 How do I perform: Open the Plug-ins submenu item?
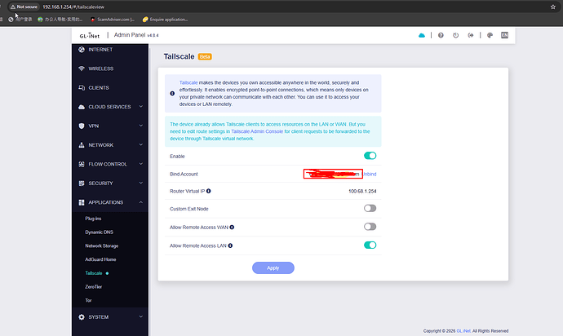point(93,219)
